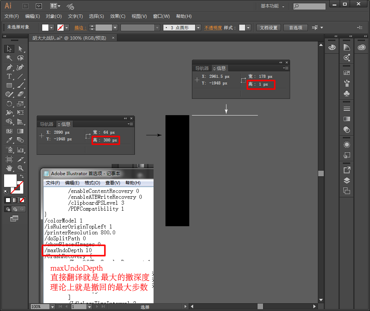Select the Blend tool
This screenshot has height=311, width=370.
[20, 140]
